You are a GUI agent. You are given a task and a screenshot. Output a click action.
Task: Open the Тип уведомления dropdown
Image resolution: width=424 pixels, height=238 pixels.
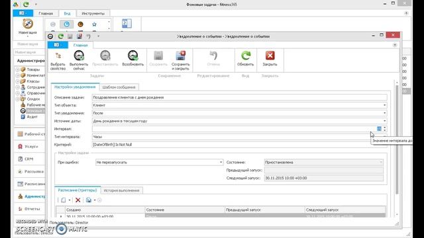coord(384,113)
